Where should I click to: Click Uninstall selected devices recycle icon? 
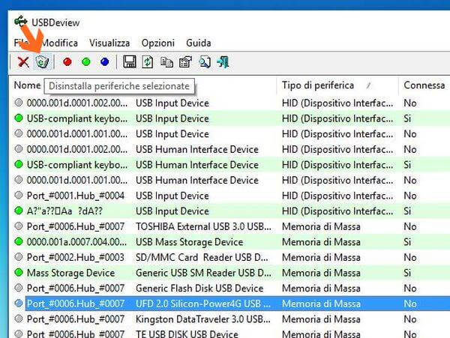pyautogui.click(x=43, y=61)
